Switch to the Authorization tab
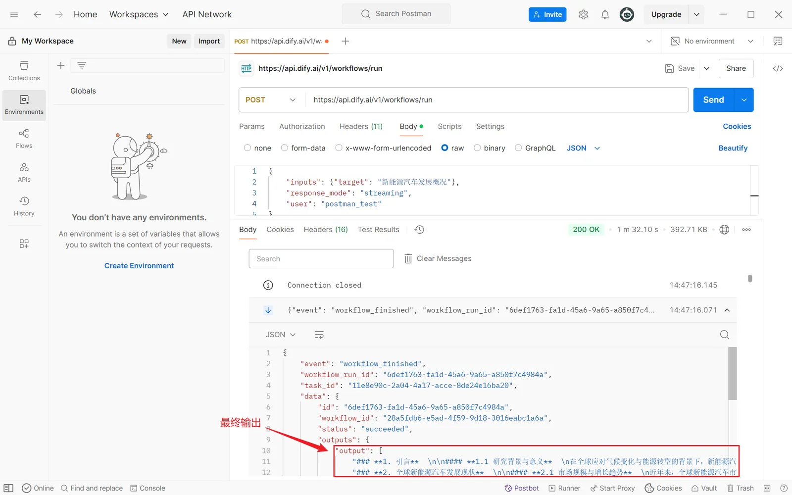The width and height of the screenshot is (792, 495). pyautogui.click(x=302, y=127)
